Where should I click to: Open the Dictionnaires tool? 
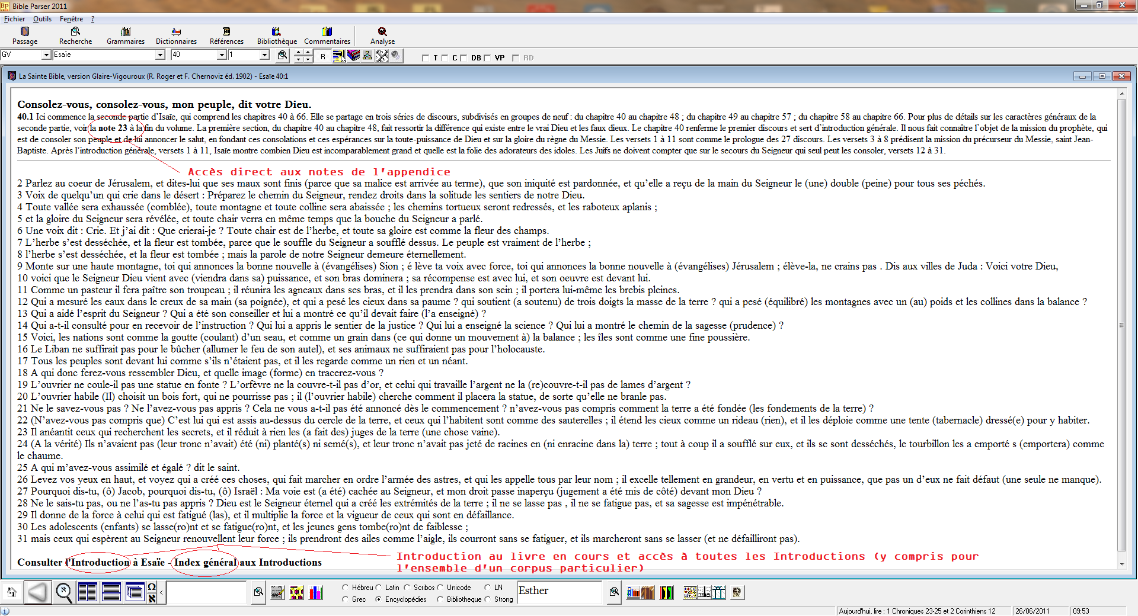coord(176,36)
